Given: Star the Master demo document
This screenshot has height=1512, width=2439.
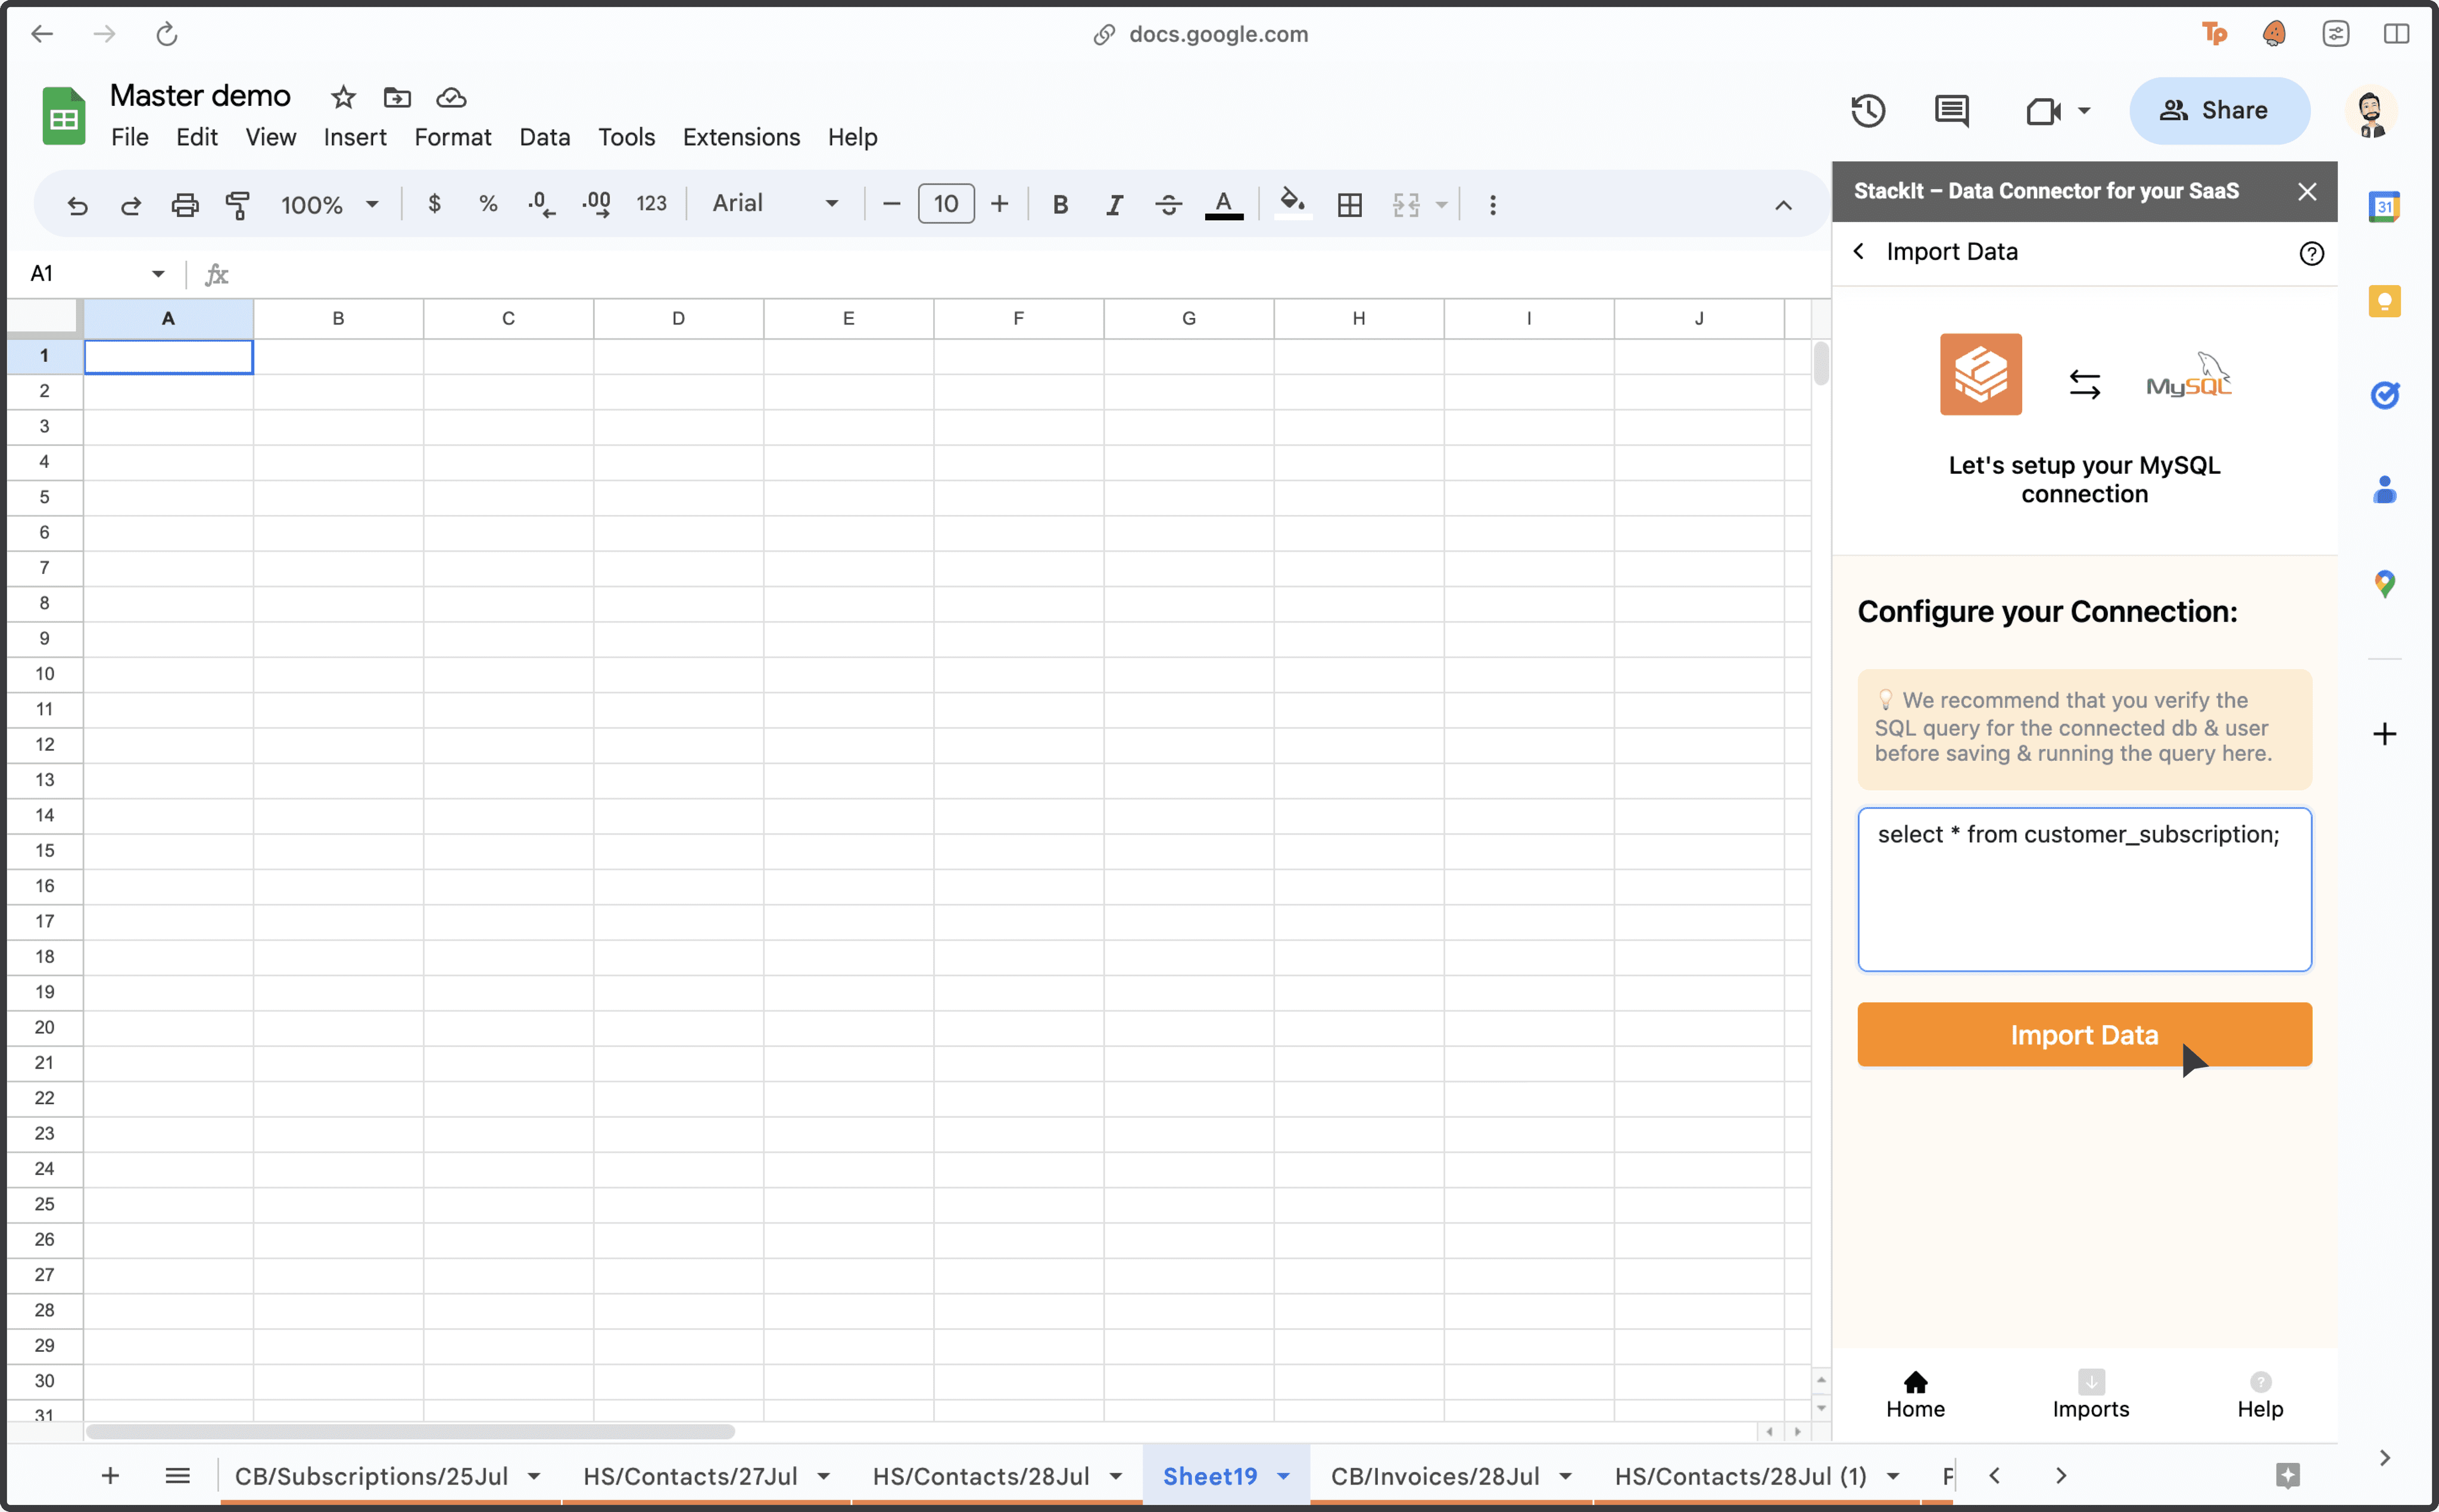Looking at the screenshot, I should pos(343,97).
